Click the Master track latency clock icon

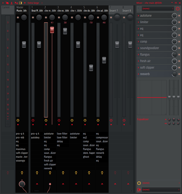[18, 120]
